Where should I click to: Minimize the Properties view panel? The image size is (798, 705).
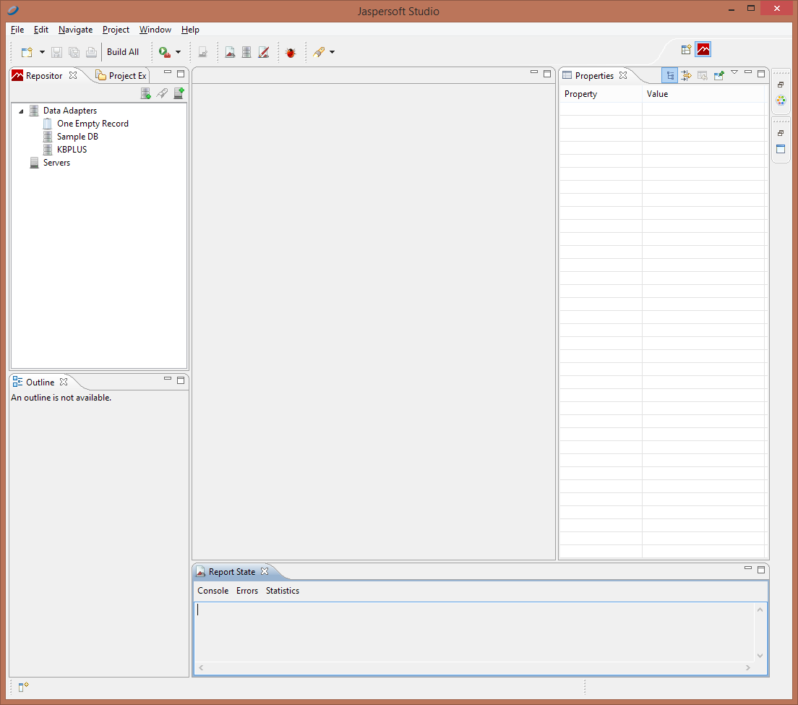[x=748, y=73]
